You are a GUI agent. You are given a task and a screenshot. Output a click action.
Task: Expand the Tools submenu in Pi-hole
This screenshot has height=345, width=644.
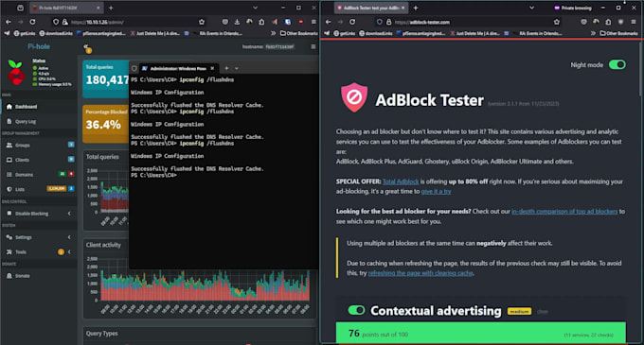pos(39,252)
